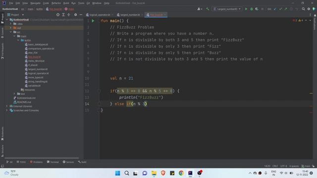Run main function from gutter arrow
The height and width of the screenshot is (178, 317).
coord(93,21)
